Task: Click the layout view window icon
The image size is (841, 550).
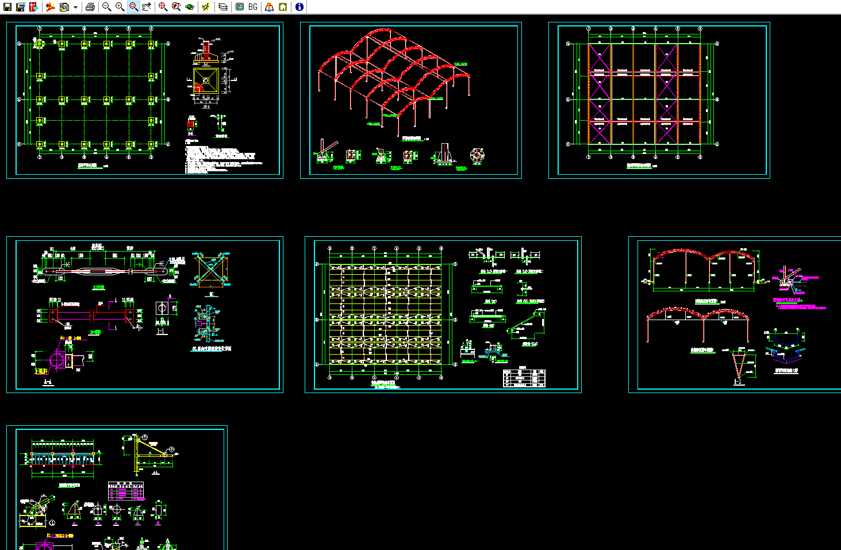Action: [240, 7]
